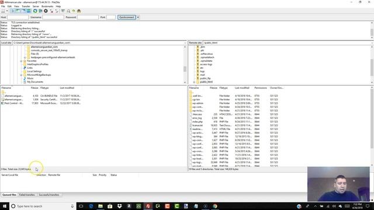Image resolution: width=374 pixels, height=210 pixels.
Task: Select the access-logs remote folder
Action: pos(206,64)
